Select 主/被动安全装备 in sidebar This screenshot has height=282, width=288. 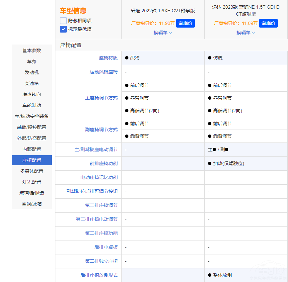click(x=32, y=116)
